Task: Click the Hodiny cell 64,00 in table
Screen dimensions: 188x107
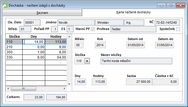Action: [56, 57]
